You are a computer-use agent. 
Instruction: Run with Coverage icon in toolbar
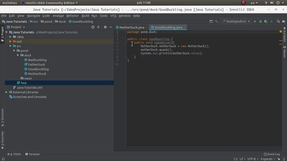tap(266, 21)
